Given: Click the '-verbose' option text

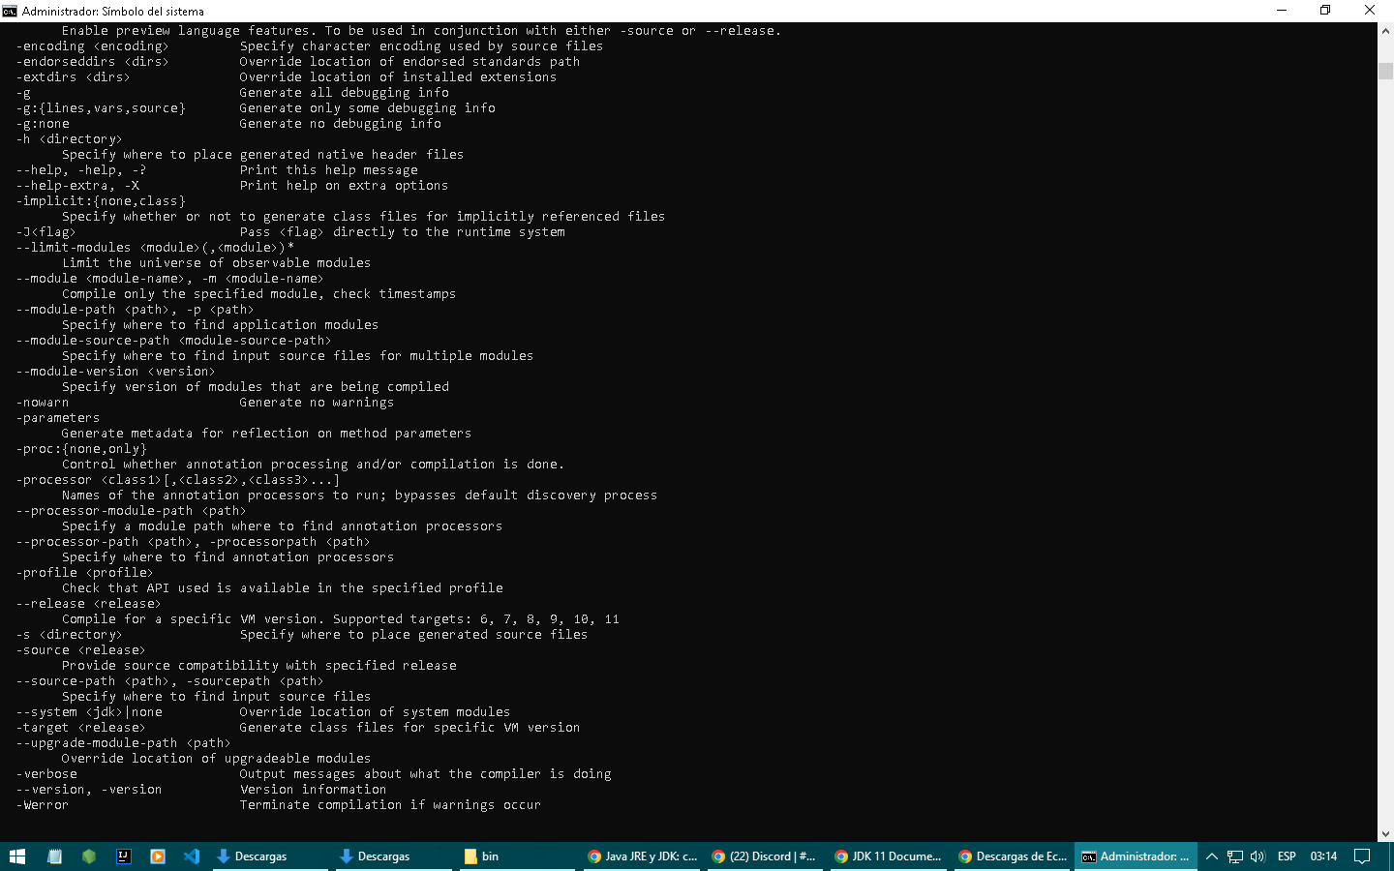Looking at the screenshot, I should pyautogui.click(x=46, y=774).
